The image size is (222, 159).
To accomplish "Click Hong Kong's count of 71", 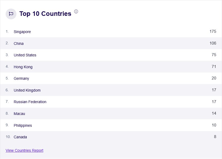I will pos(214,67).
